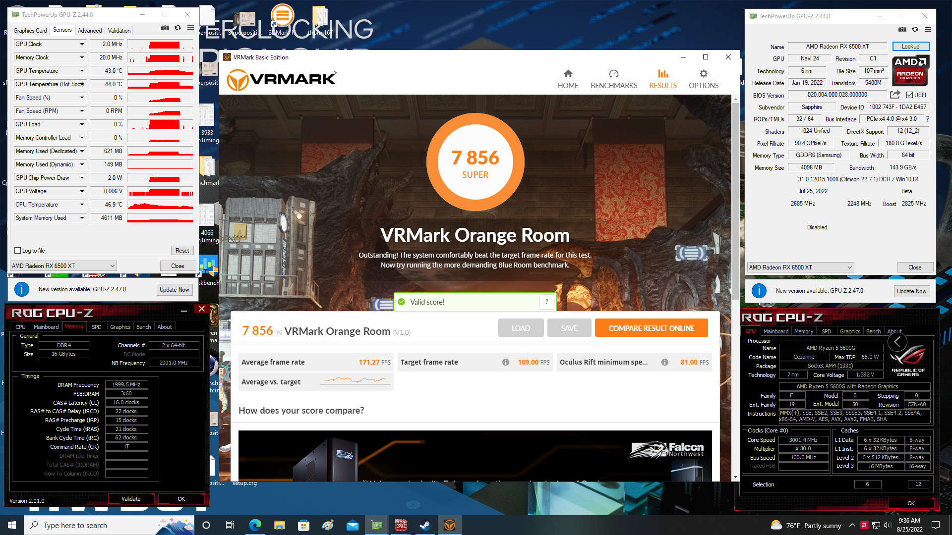Expand GPU Load sensor dropdown
Screen dimensions: 952x535
(82, 124)
